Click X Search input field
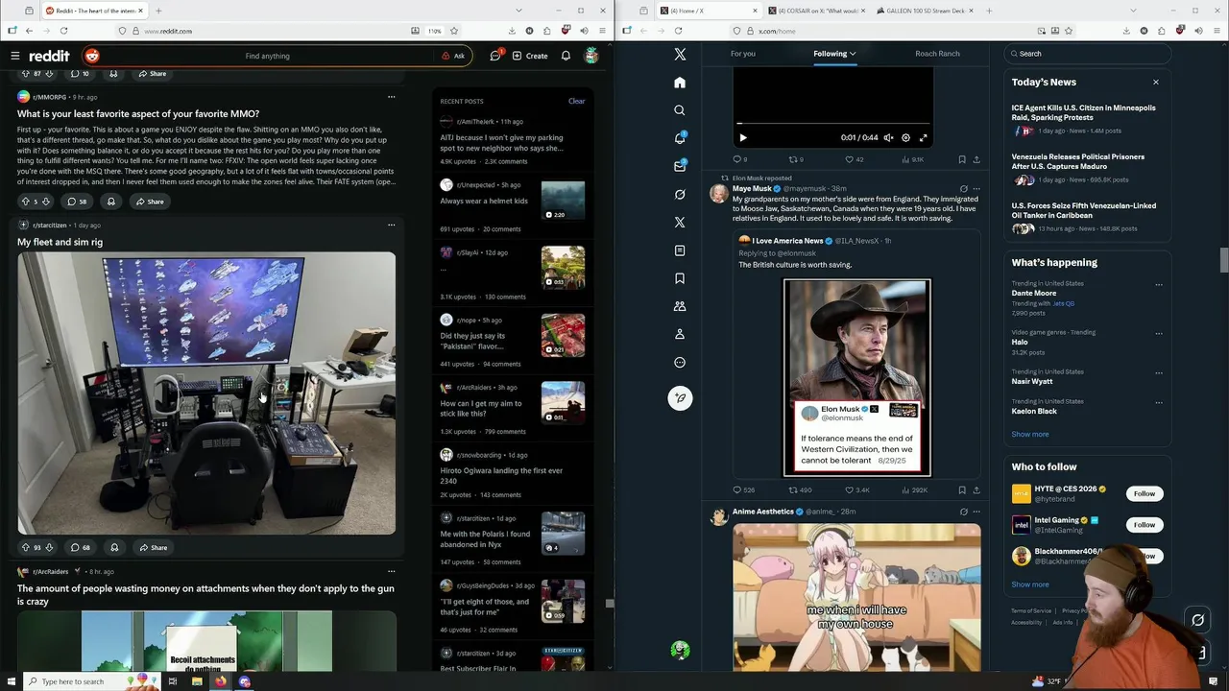Image resolution: width=1229 pixels, height=691 pixels. (x=1087, y=54)
